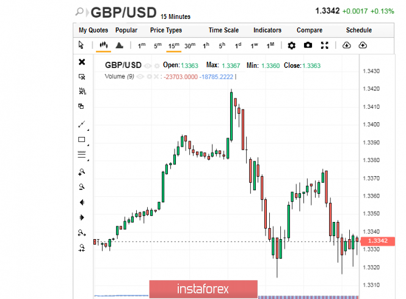Enter fullscreen chart mode
The image size is (406, 299).
[325, 45]
